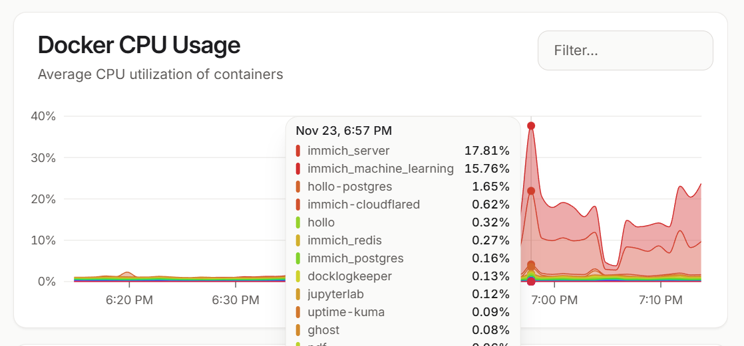Image resolution: width=744 pixels, height=346 pixels.
Task: Click the 7:10 PM axis label
Action: coord(660,300)
